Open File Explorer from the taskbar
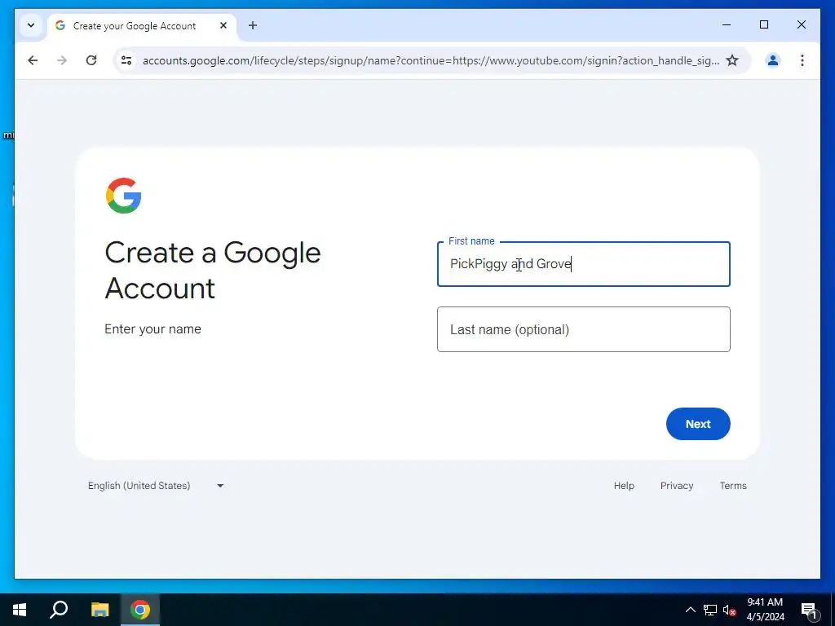This screenshot has height=626, width=835. click(99, 610)
